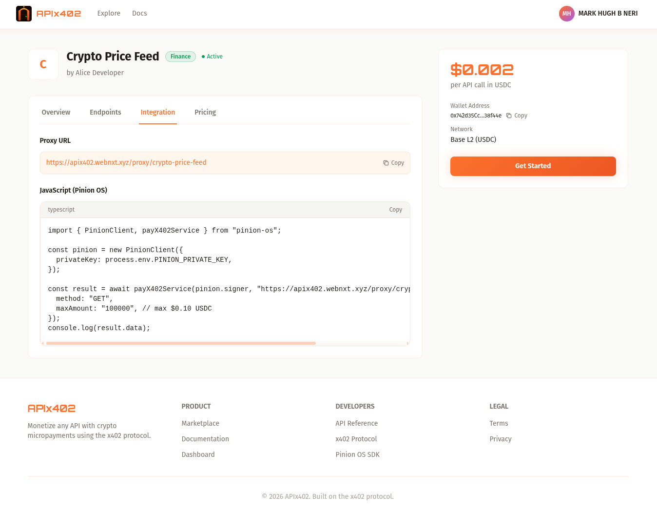Click the MH user avatar
The height and width of the screenshot is (512, 657).
coord(566,14)
